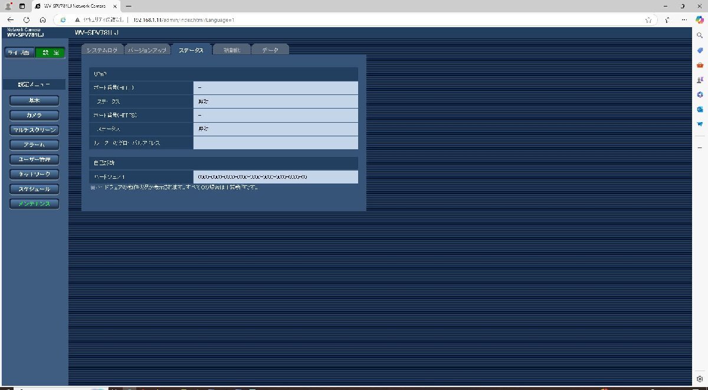Reload the page with the refresh icon
The height and width of the screenshot is (390, 708).
(x=27, y=19)
